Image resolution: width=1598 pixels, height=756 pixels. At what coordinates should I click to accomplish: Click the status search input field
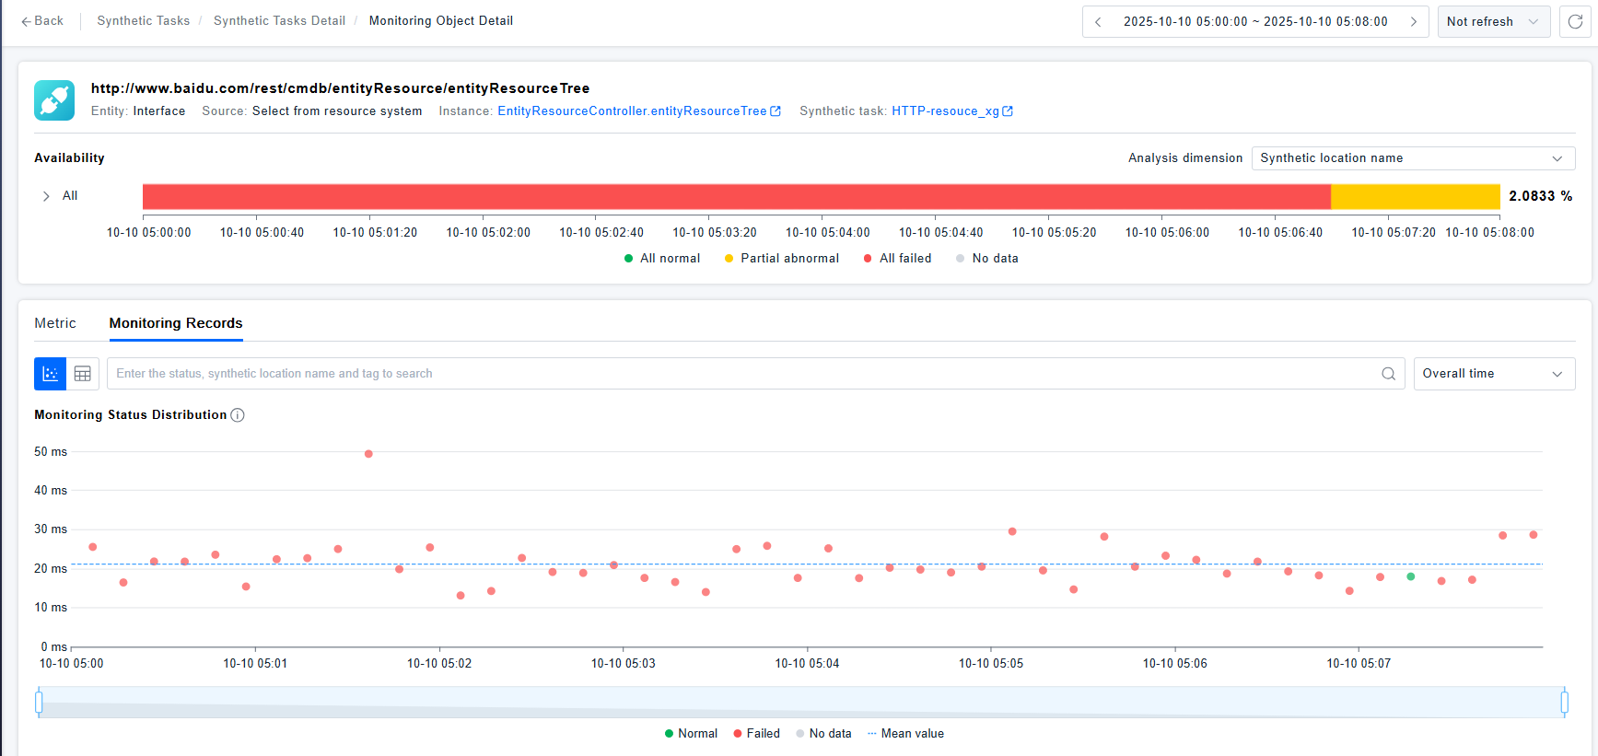pyautogui.click(x=737, y=374)
